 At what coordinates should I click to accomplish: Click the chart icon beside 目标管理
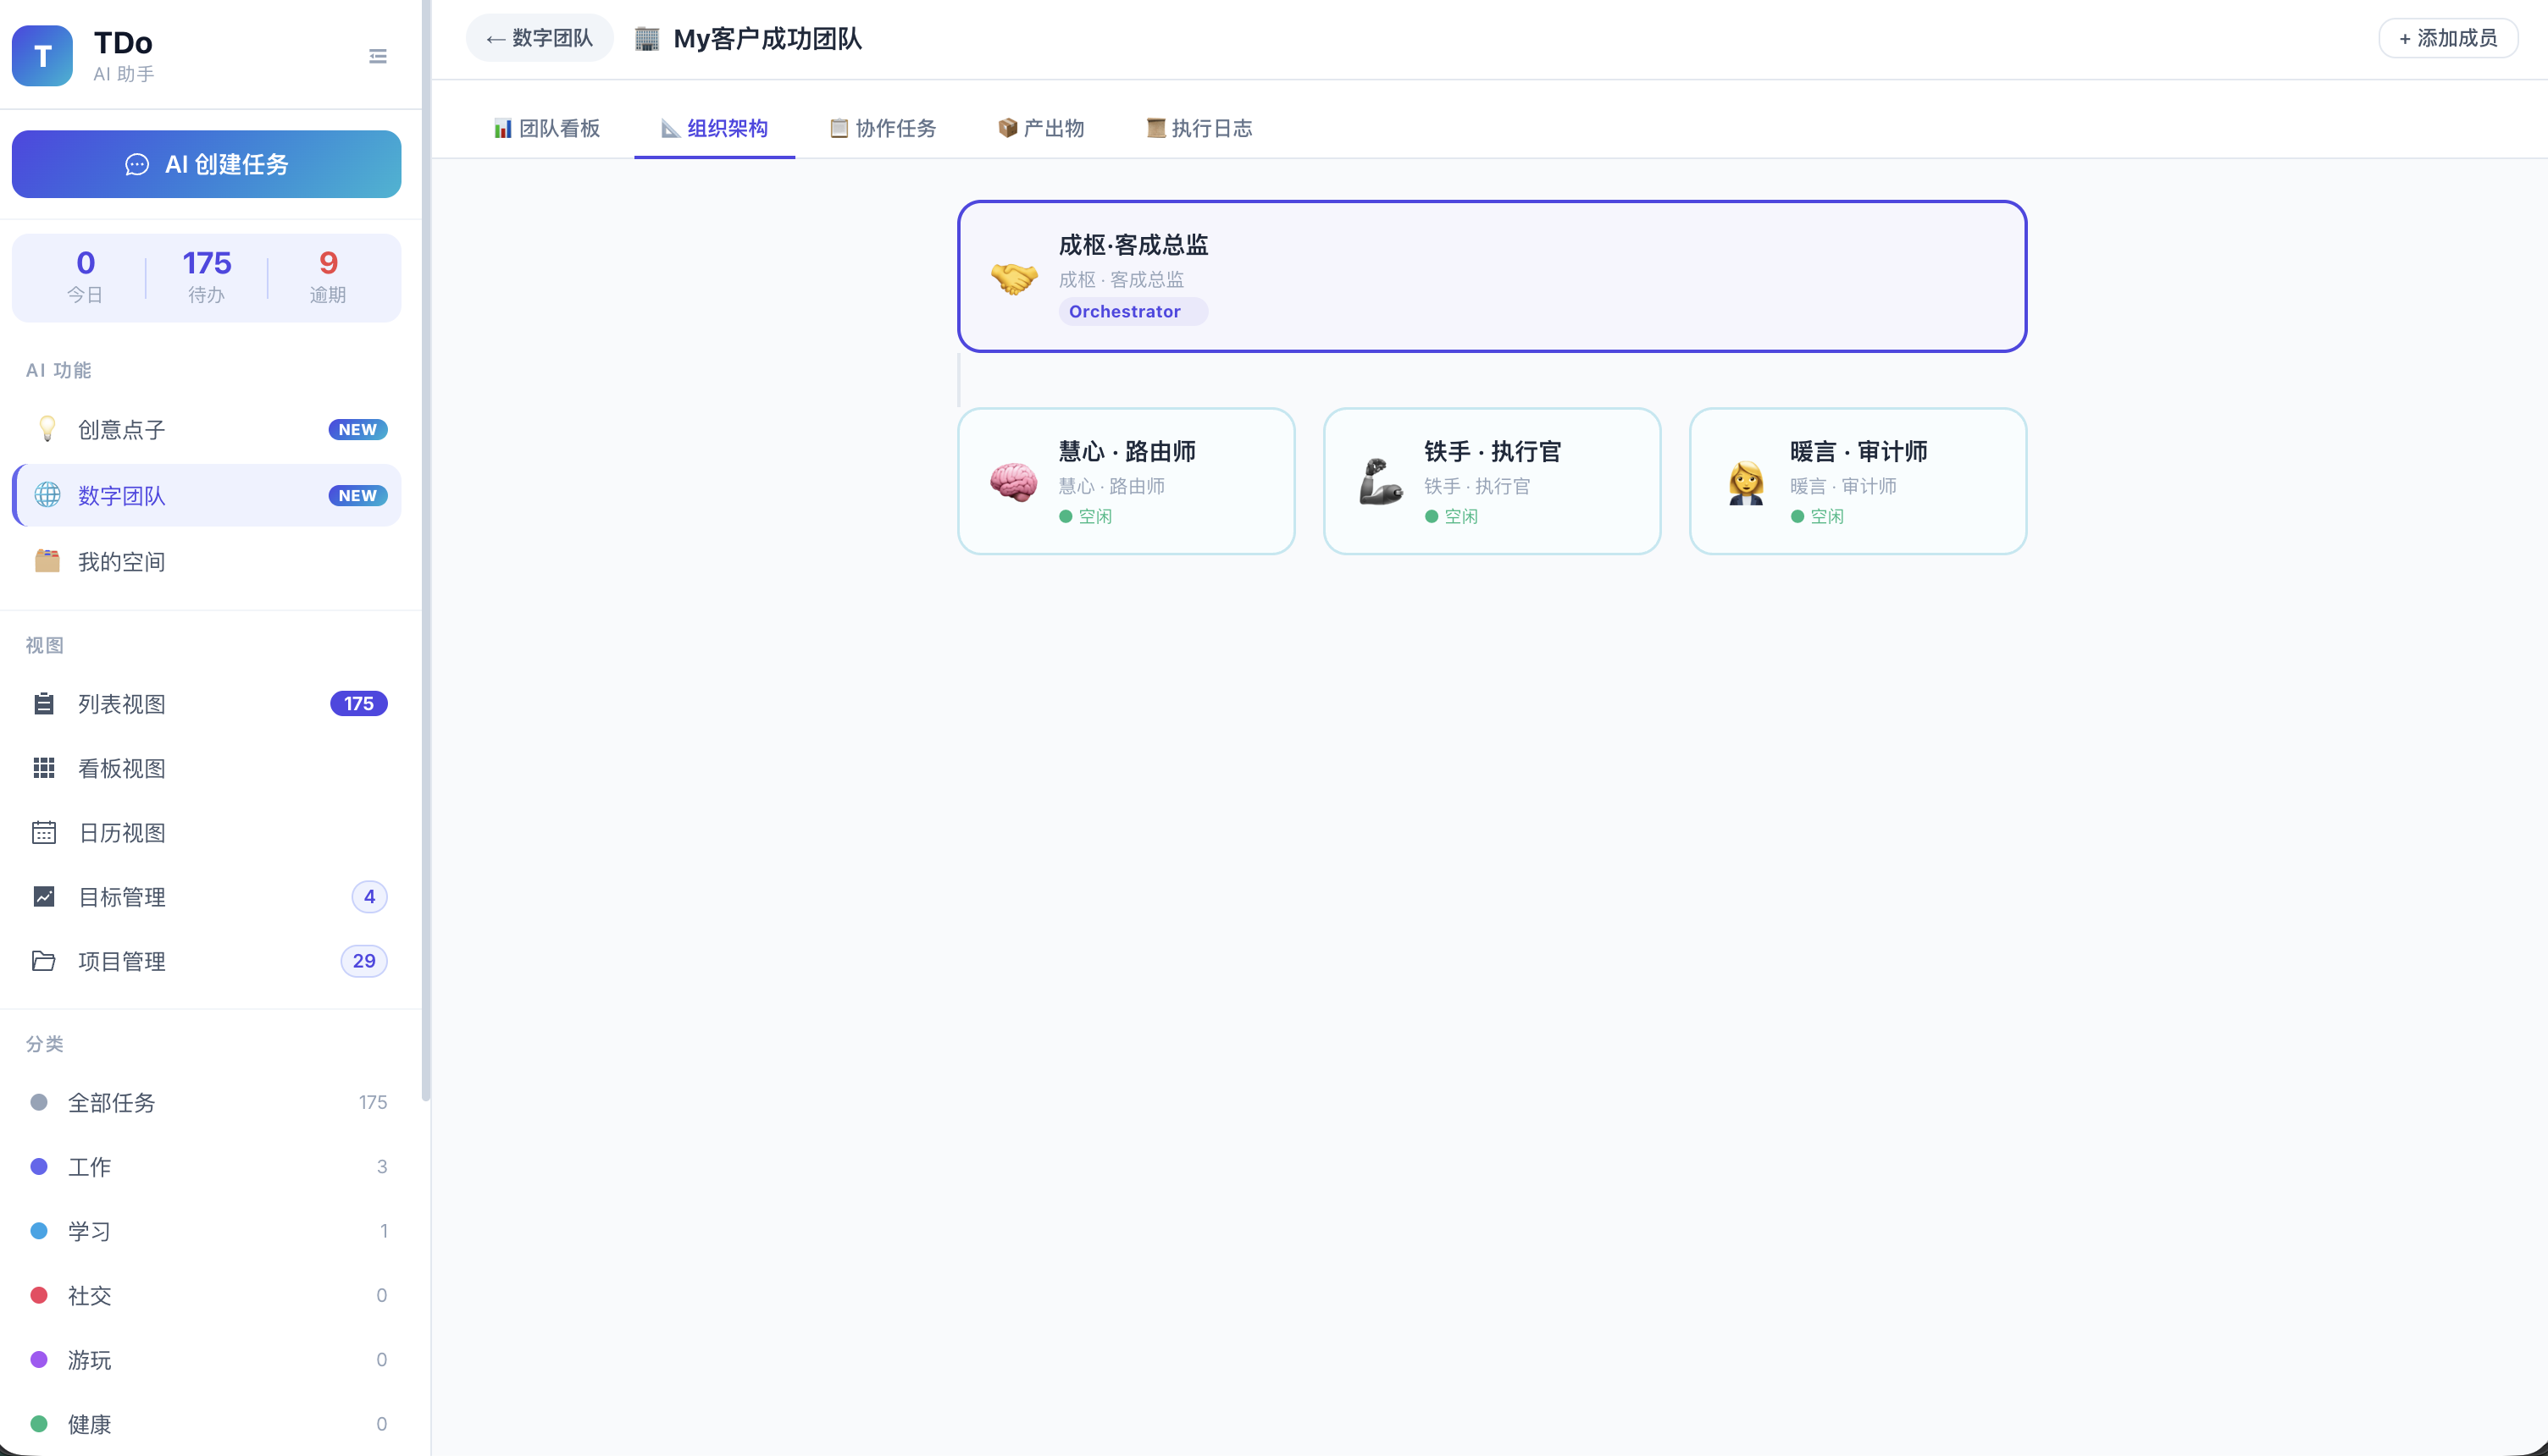[x=44, y=897]
